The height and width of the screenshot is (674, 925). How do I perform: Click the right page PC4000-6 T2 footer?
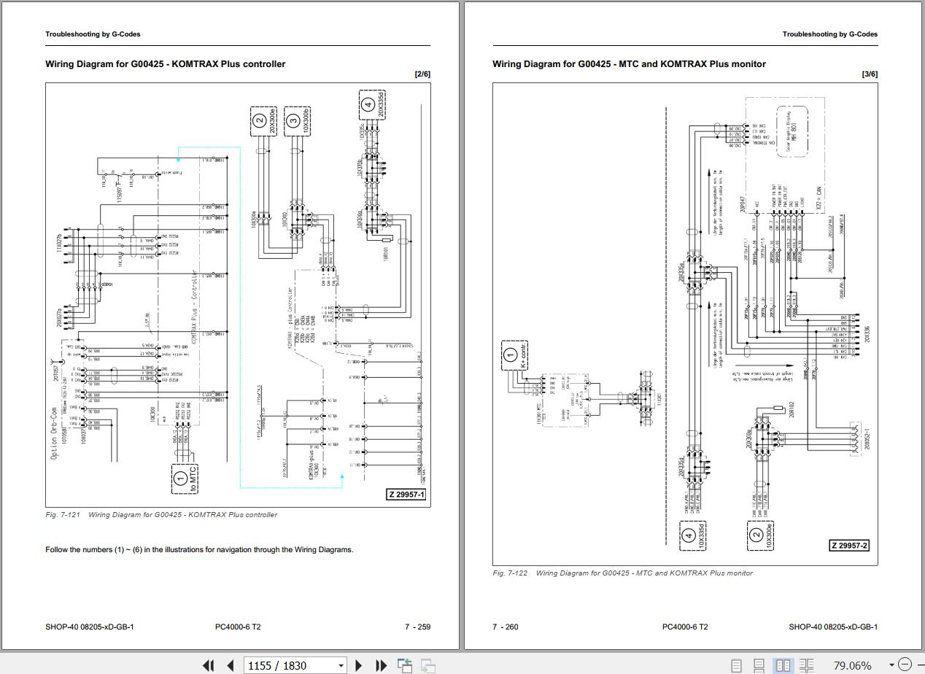tap(685, 627)
